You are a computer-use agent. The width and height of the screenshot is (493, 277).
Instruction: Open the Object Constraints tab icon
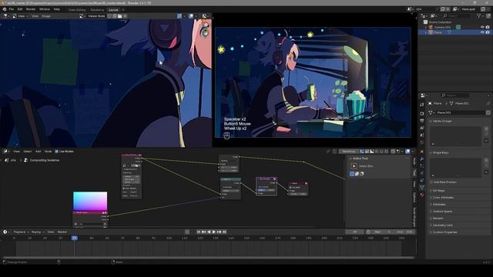[422, 180]
